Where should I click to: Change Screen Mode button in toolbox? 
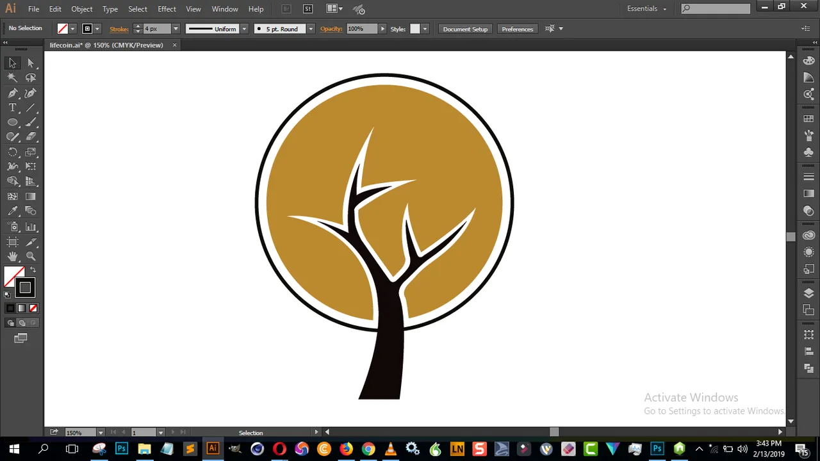pos(20,338)
